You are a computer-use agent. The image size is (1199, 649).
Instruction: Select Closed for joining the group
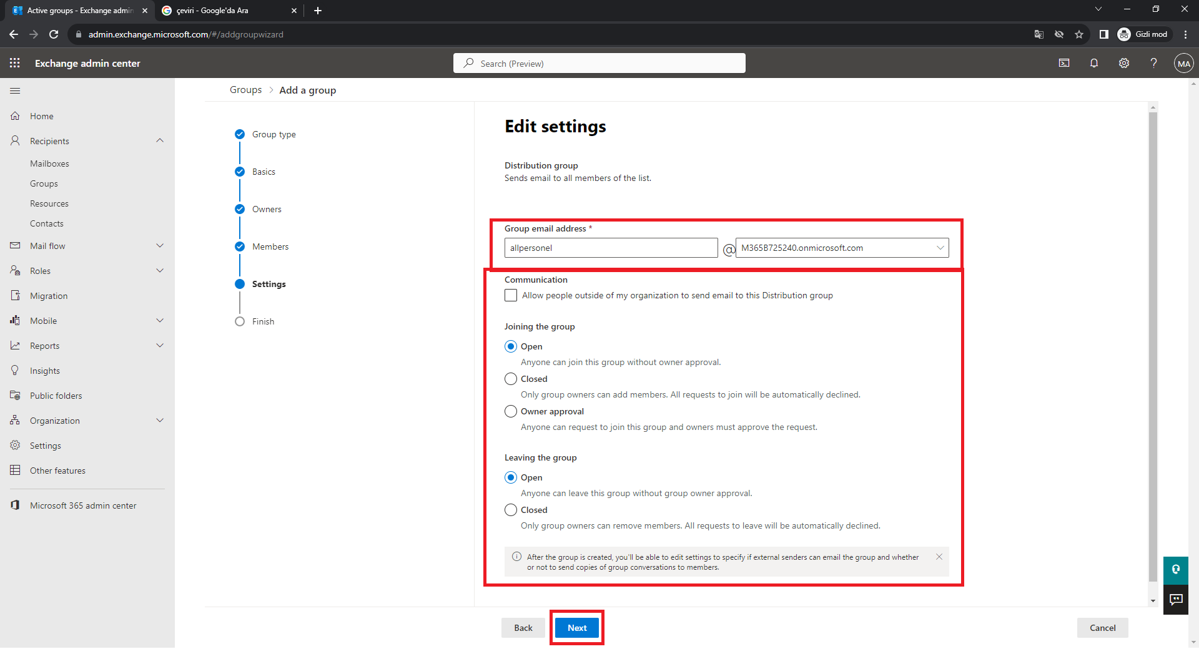point(511,379)
